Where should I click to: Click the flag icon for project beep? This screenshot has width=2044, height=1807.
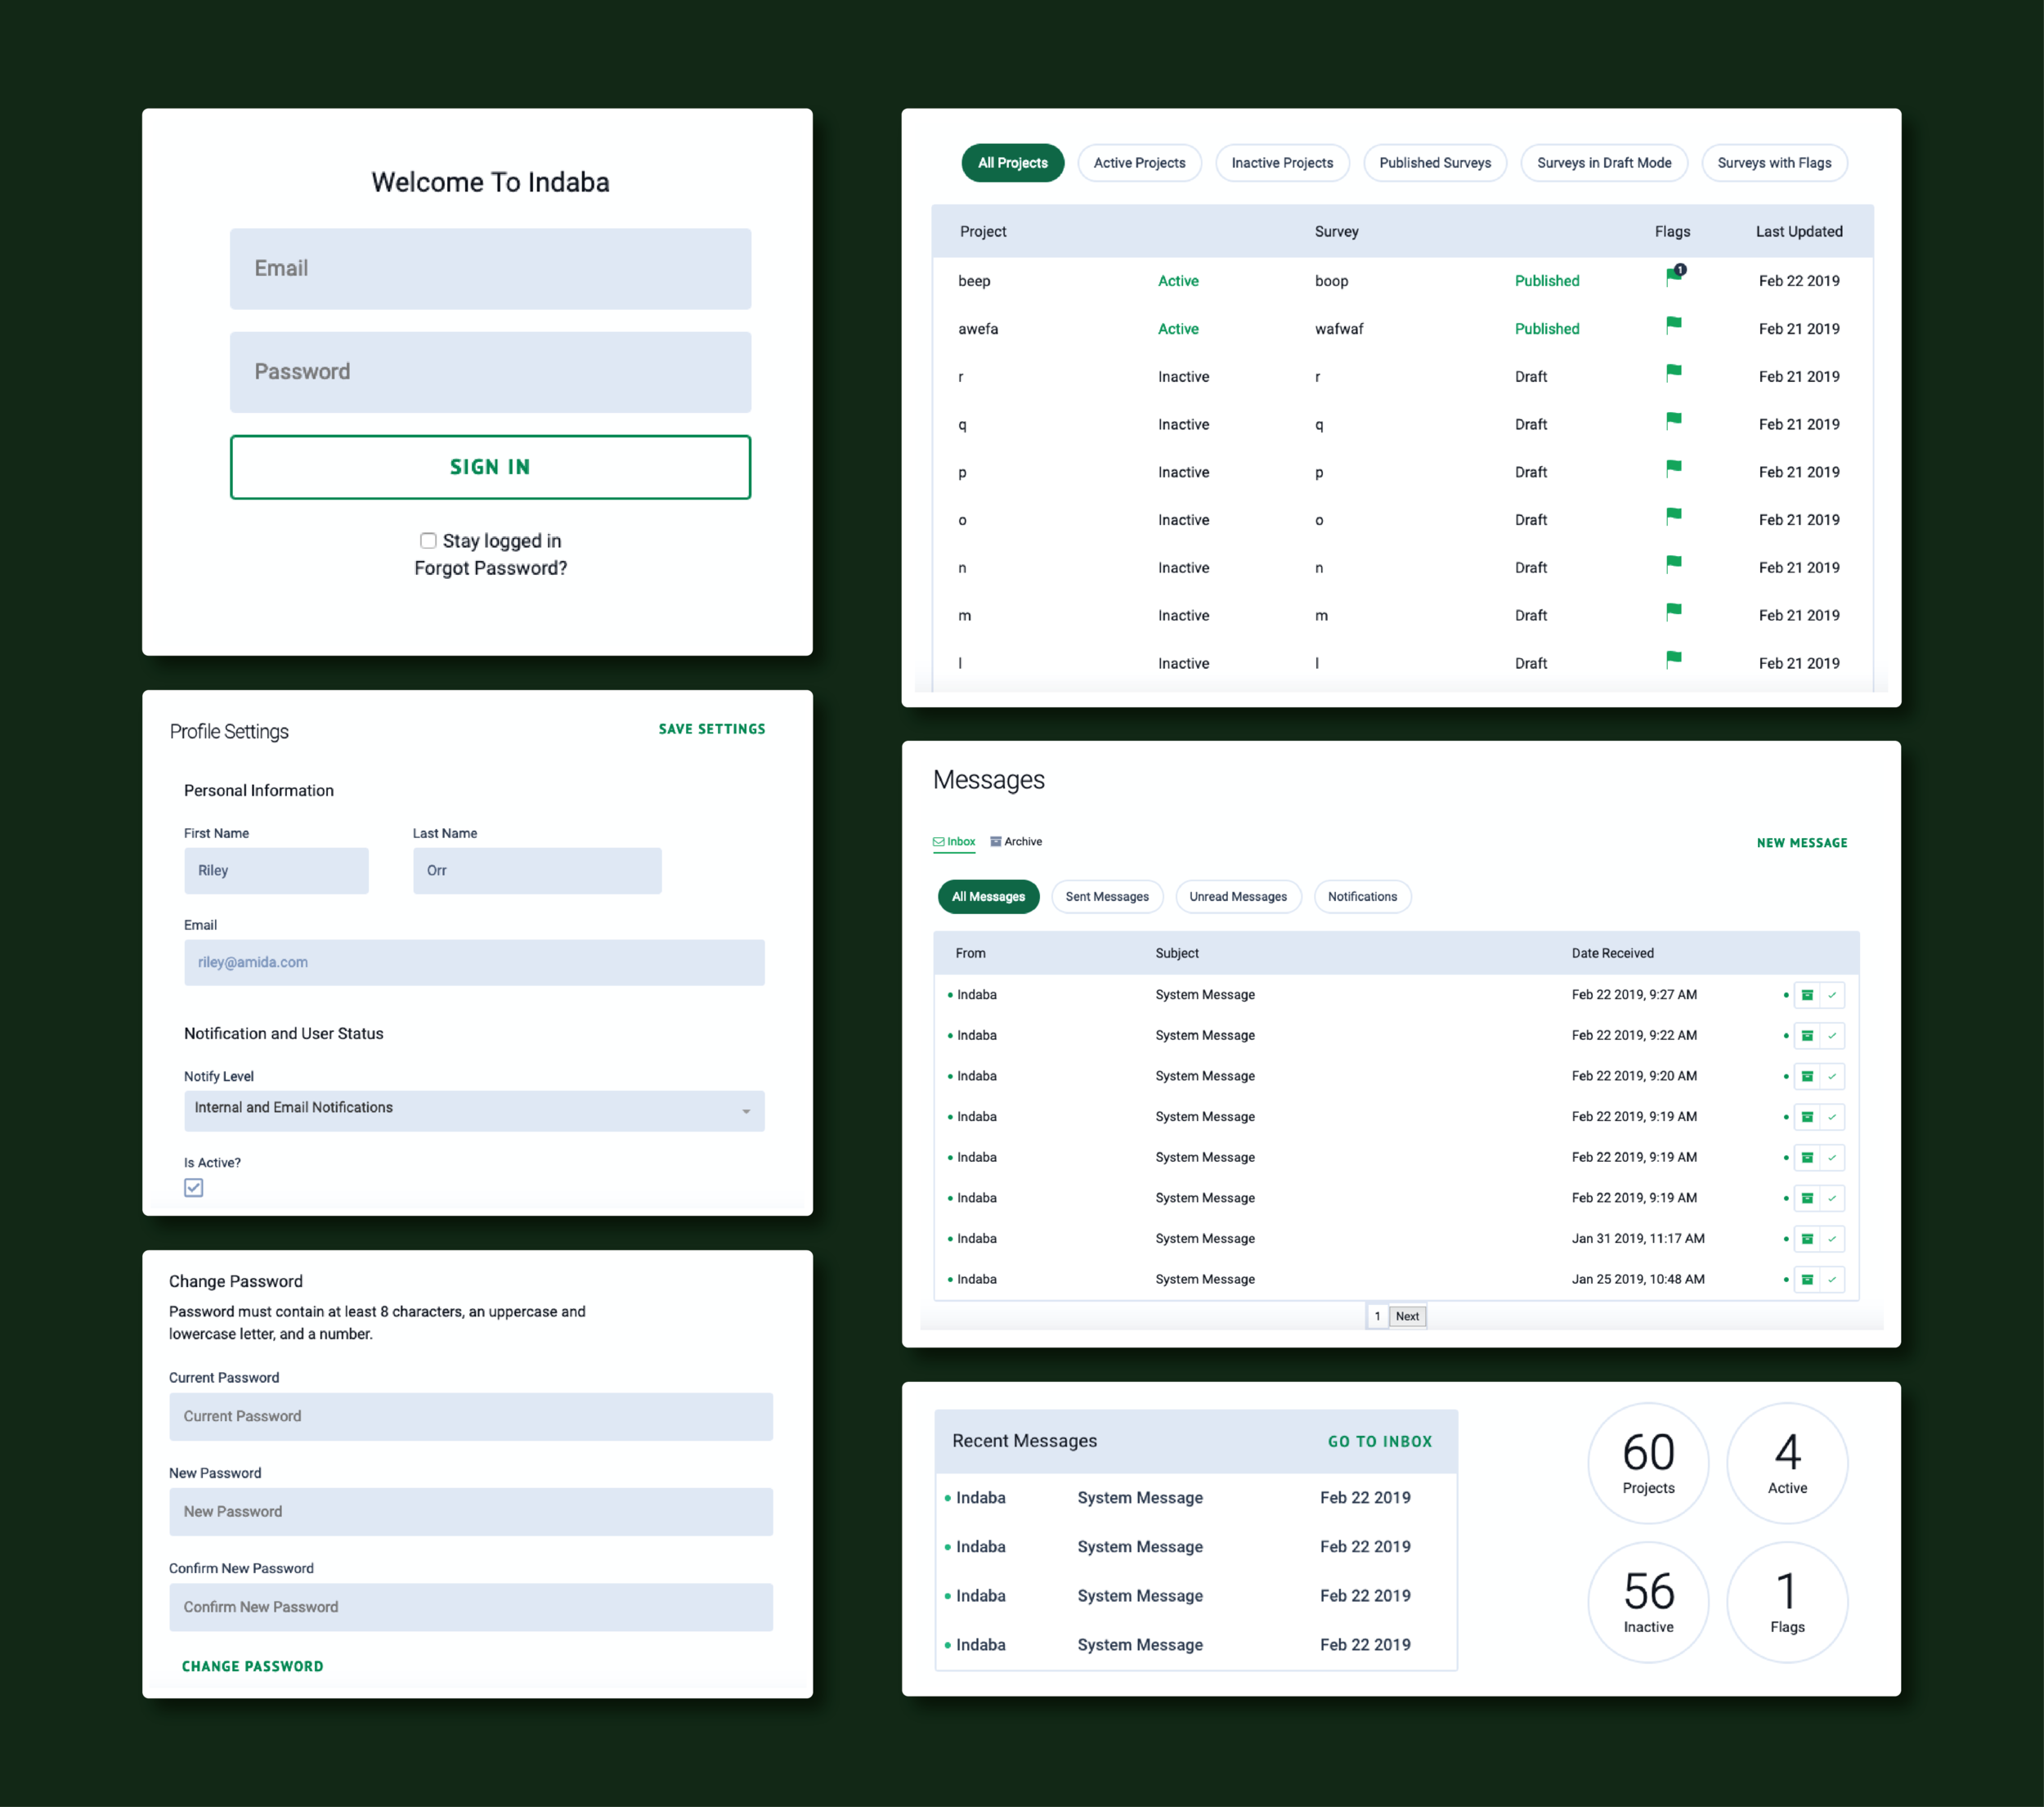(x=1673, y=278)
